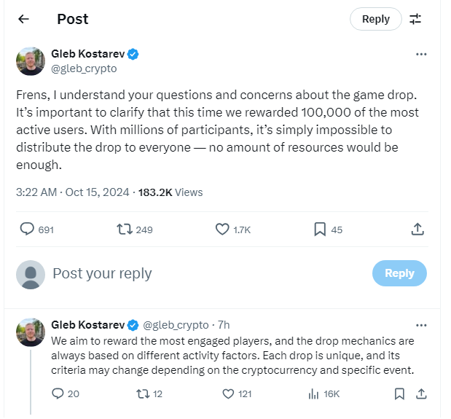Image resolution: width=451 pixels, height=419 pixels.
Task: Click the Reply button at top
Action: 375,20
